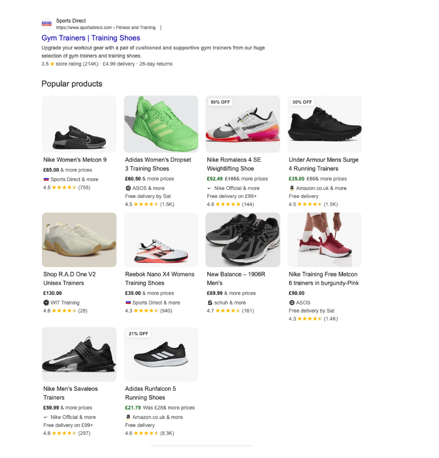Click the WIT Training seller icon
Screen dimensions: 439x458
pyautogui.click(x=46, y=303)
